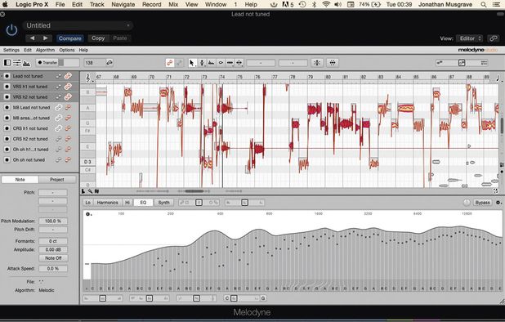
Task: Click the Pitch Modulation value field
Action: pos(53,221)
